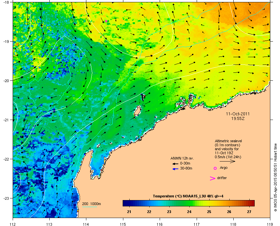Image resolution: width=280 pixels, height=226 pixels.
Task: Click the 'Temperature (°C) NOAA15_L3U' colorbar title
Action: click(x=188, y=196)
